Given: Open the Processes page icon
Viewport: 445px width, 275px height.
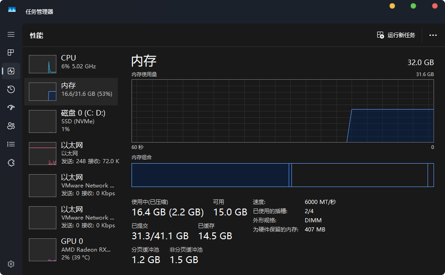Looking at the screenshot, I should click(11, 53).
